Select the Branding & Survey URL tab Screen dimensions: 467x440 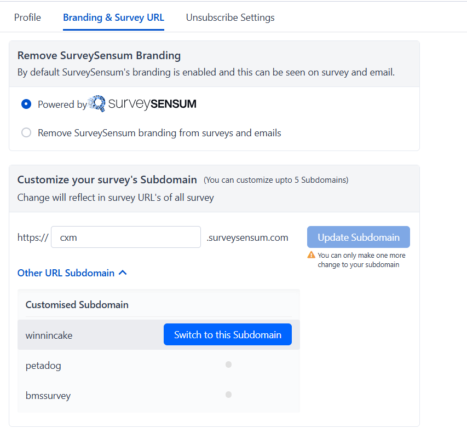113,18
